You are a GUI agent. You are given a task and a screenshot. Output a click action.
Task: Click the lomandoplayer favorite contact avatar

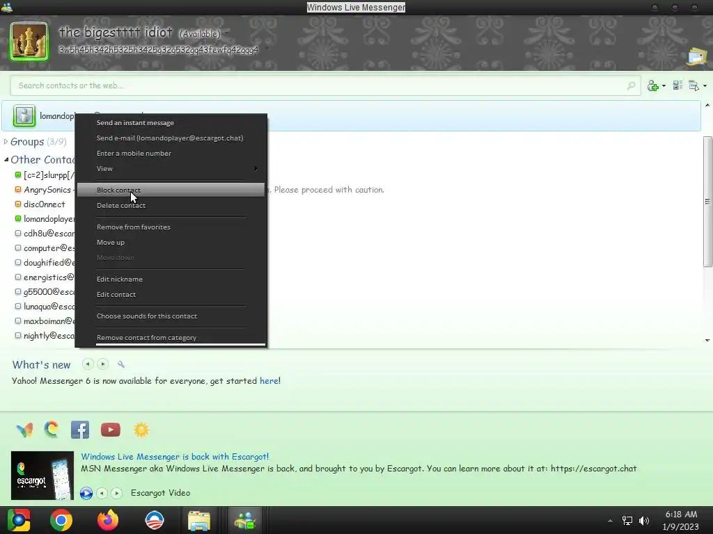[24, 115]
